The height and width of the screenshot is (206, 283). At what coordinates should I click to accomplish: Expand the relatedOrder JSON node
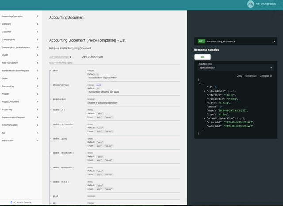pyautogui.click(x=204, y=91)
